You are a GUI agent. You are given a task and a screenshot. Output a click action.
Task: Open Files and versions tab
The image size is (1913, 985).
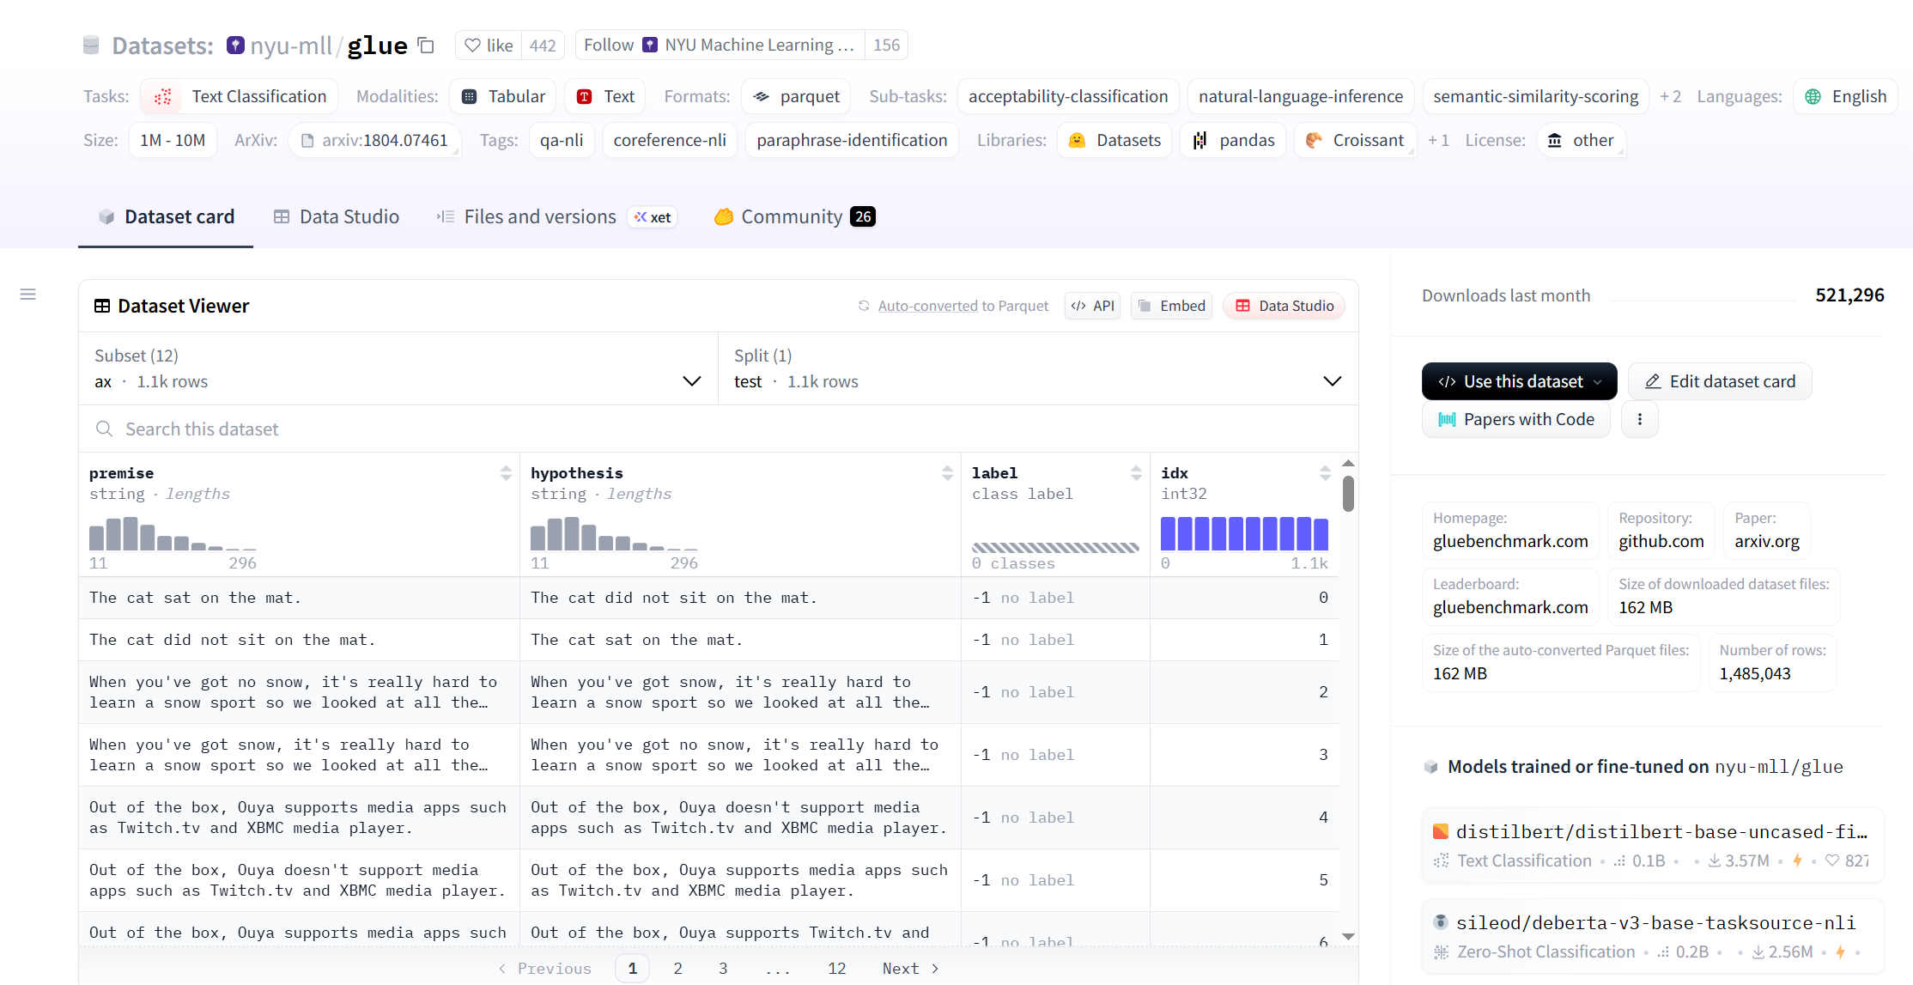[x=539, y=217]
